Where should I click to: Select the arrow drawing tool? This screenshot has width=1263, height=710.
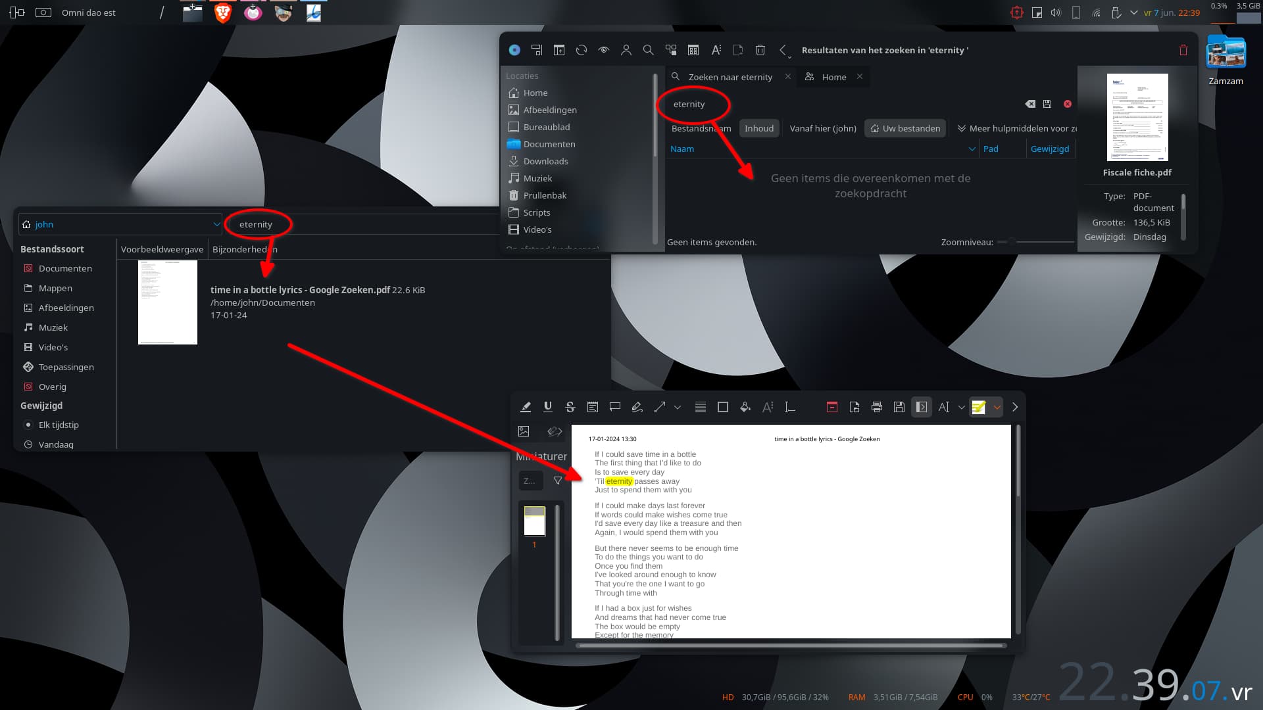tap(660, 407)
